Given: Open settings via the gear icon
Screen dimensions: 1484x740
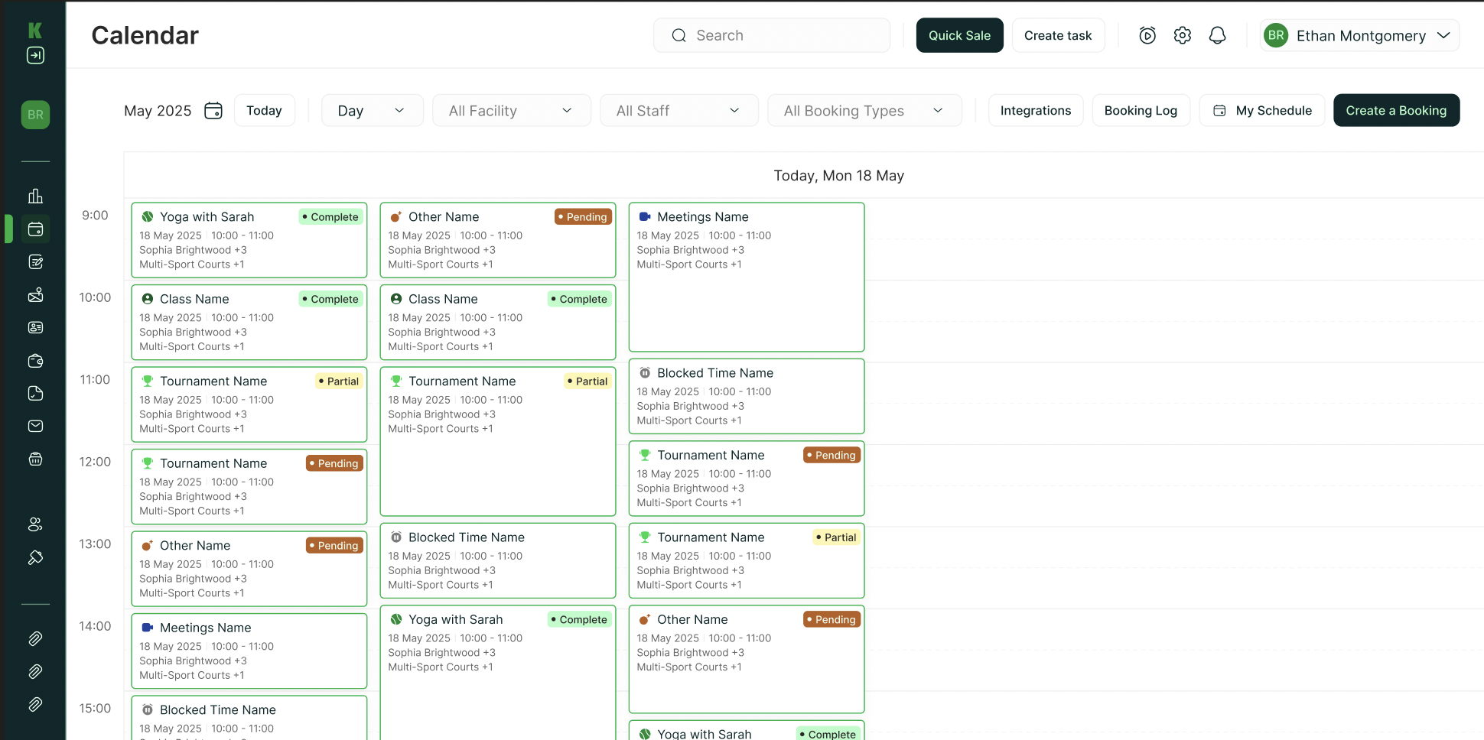Looking at the screenshot, I should [x=1182, y=35].
